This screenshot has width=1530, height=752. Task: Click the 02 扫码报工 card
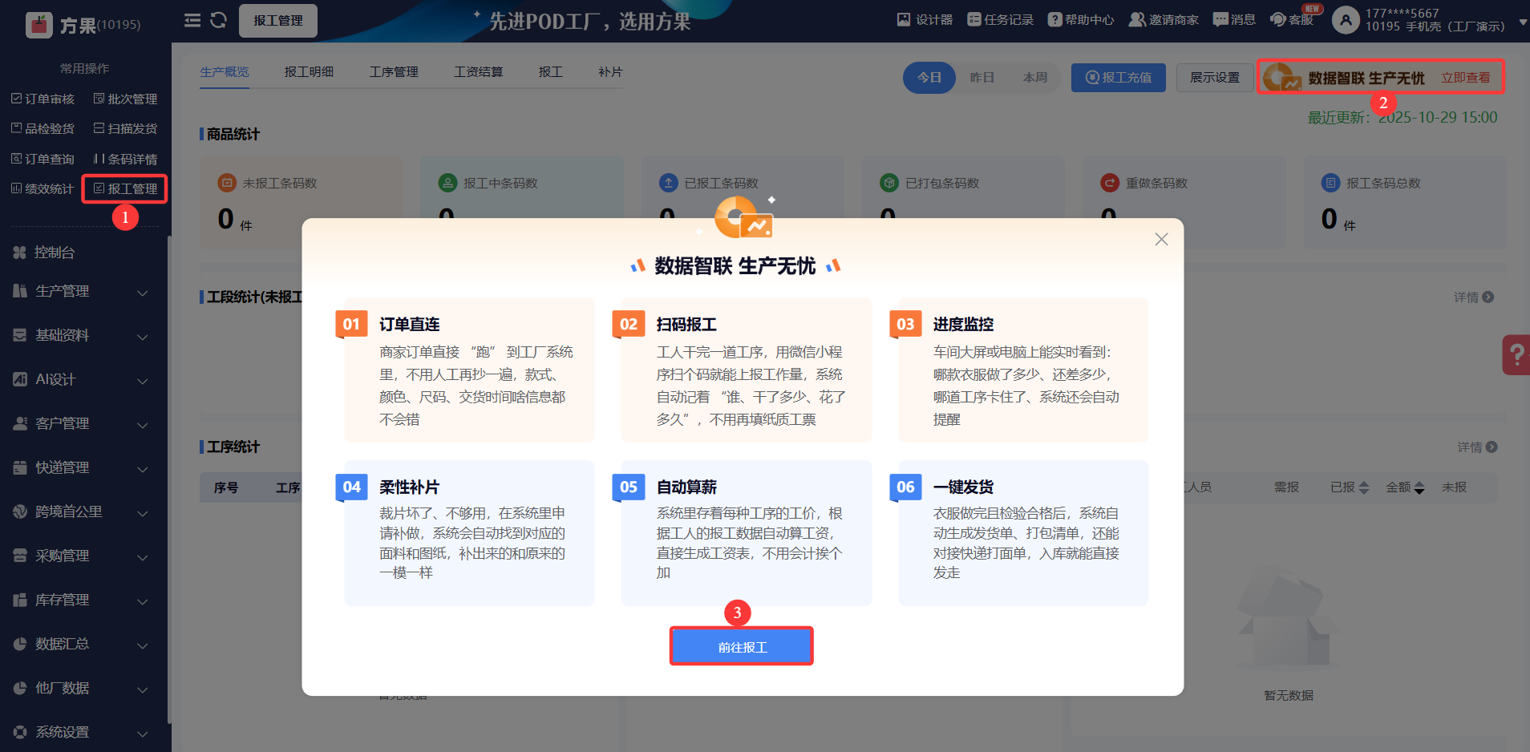coord(747,370)
